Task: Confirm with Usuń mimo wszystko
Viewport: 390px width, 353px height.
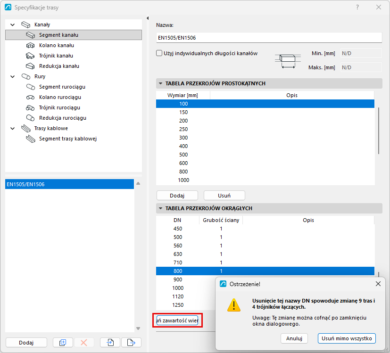Action: (347, 338)
